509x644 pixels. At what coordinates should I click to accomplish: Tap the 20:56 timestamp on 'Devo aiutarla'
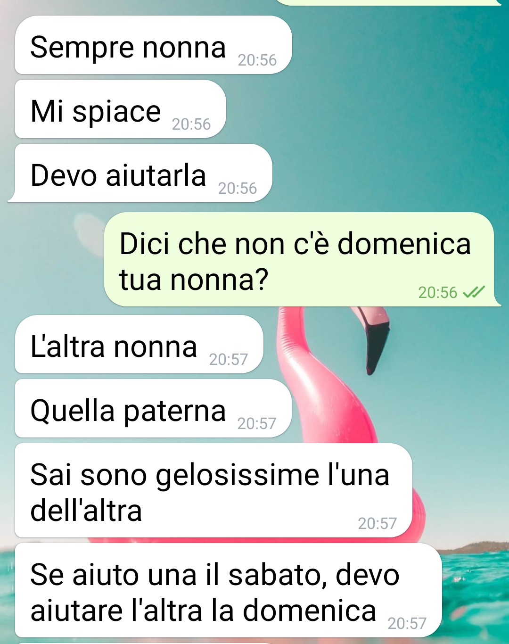(237, 189)
